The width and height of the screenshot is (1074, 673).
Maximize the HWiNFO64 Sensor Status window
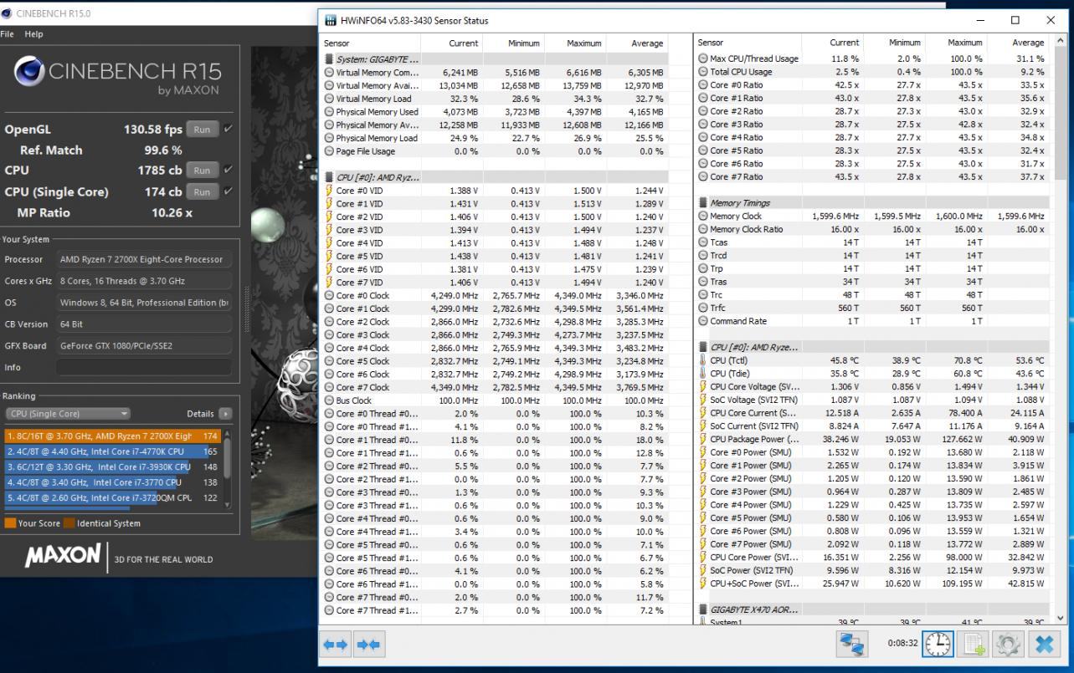pos(1015,20)
